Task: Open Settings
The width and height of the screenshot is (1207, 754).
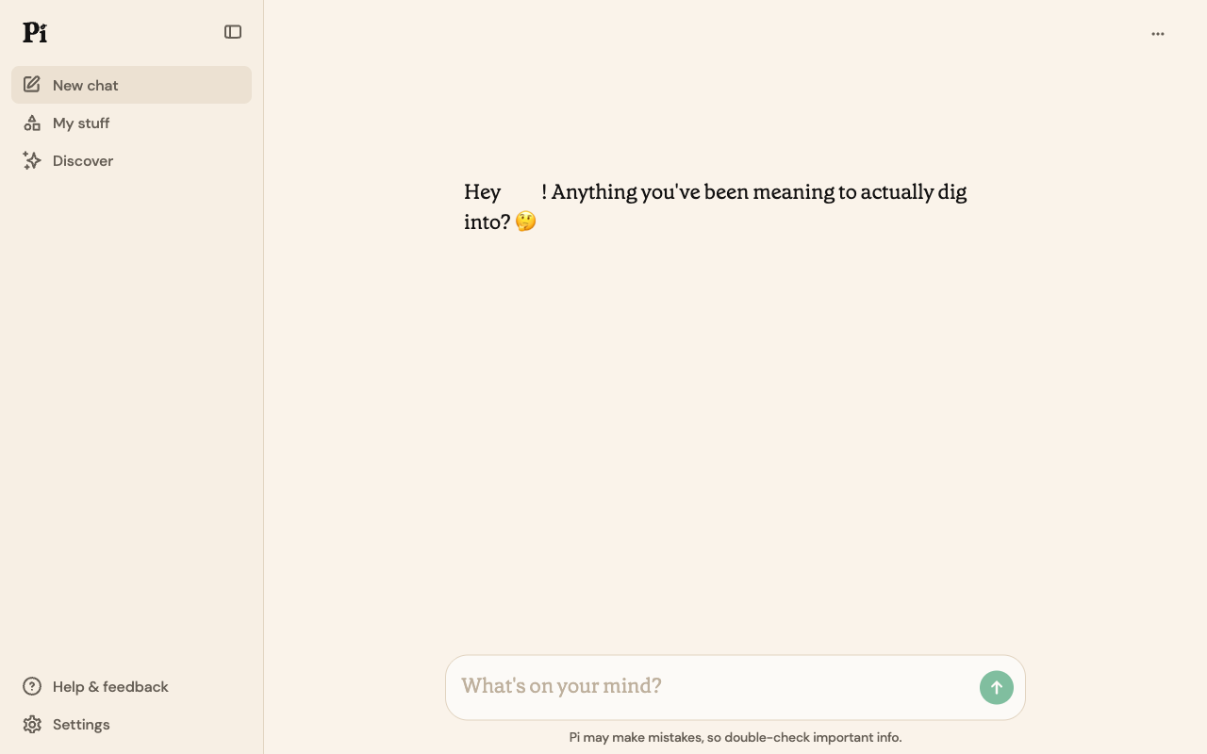Action: pyautogui.click(x=131, y=724)
